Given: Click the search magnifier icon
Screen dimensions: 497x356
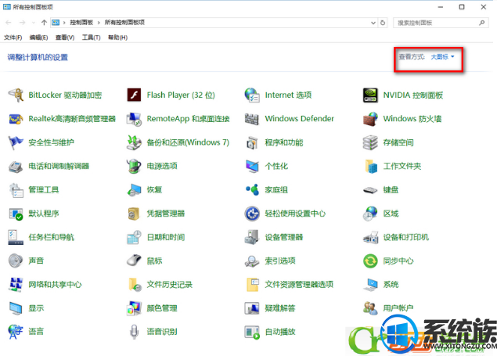Looking at the screenshot, I should point(482,23).
